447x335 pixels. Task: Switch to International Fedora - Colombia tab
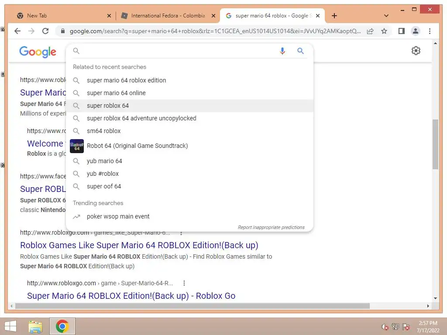pos(168,16)
